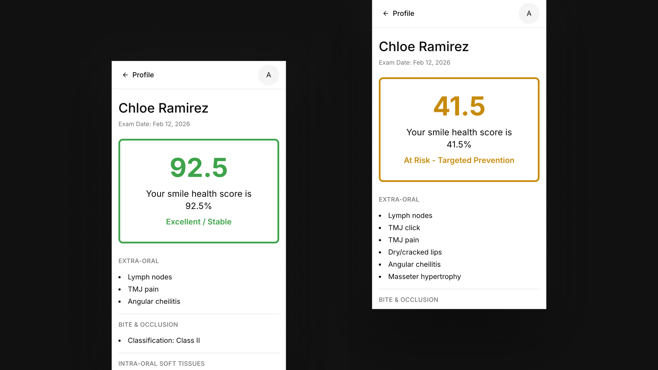
Task: Click the Classification: Class II entry
Action: point(164,340)
